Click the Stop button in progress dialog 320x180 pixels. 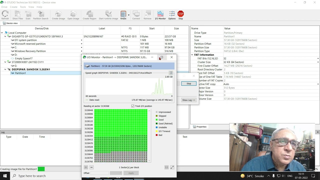point(189,83)
